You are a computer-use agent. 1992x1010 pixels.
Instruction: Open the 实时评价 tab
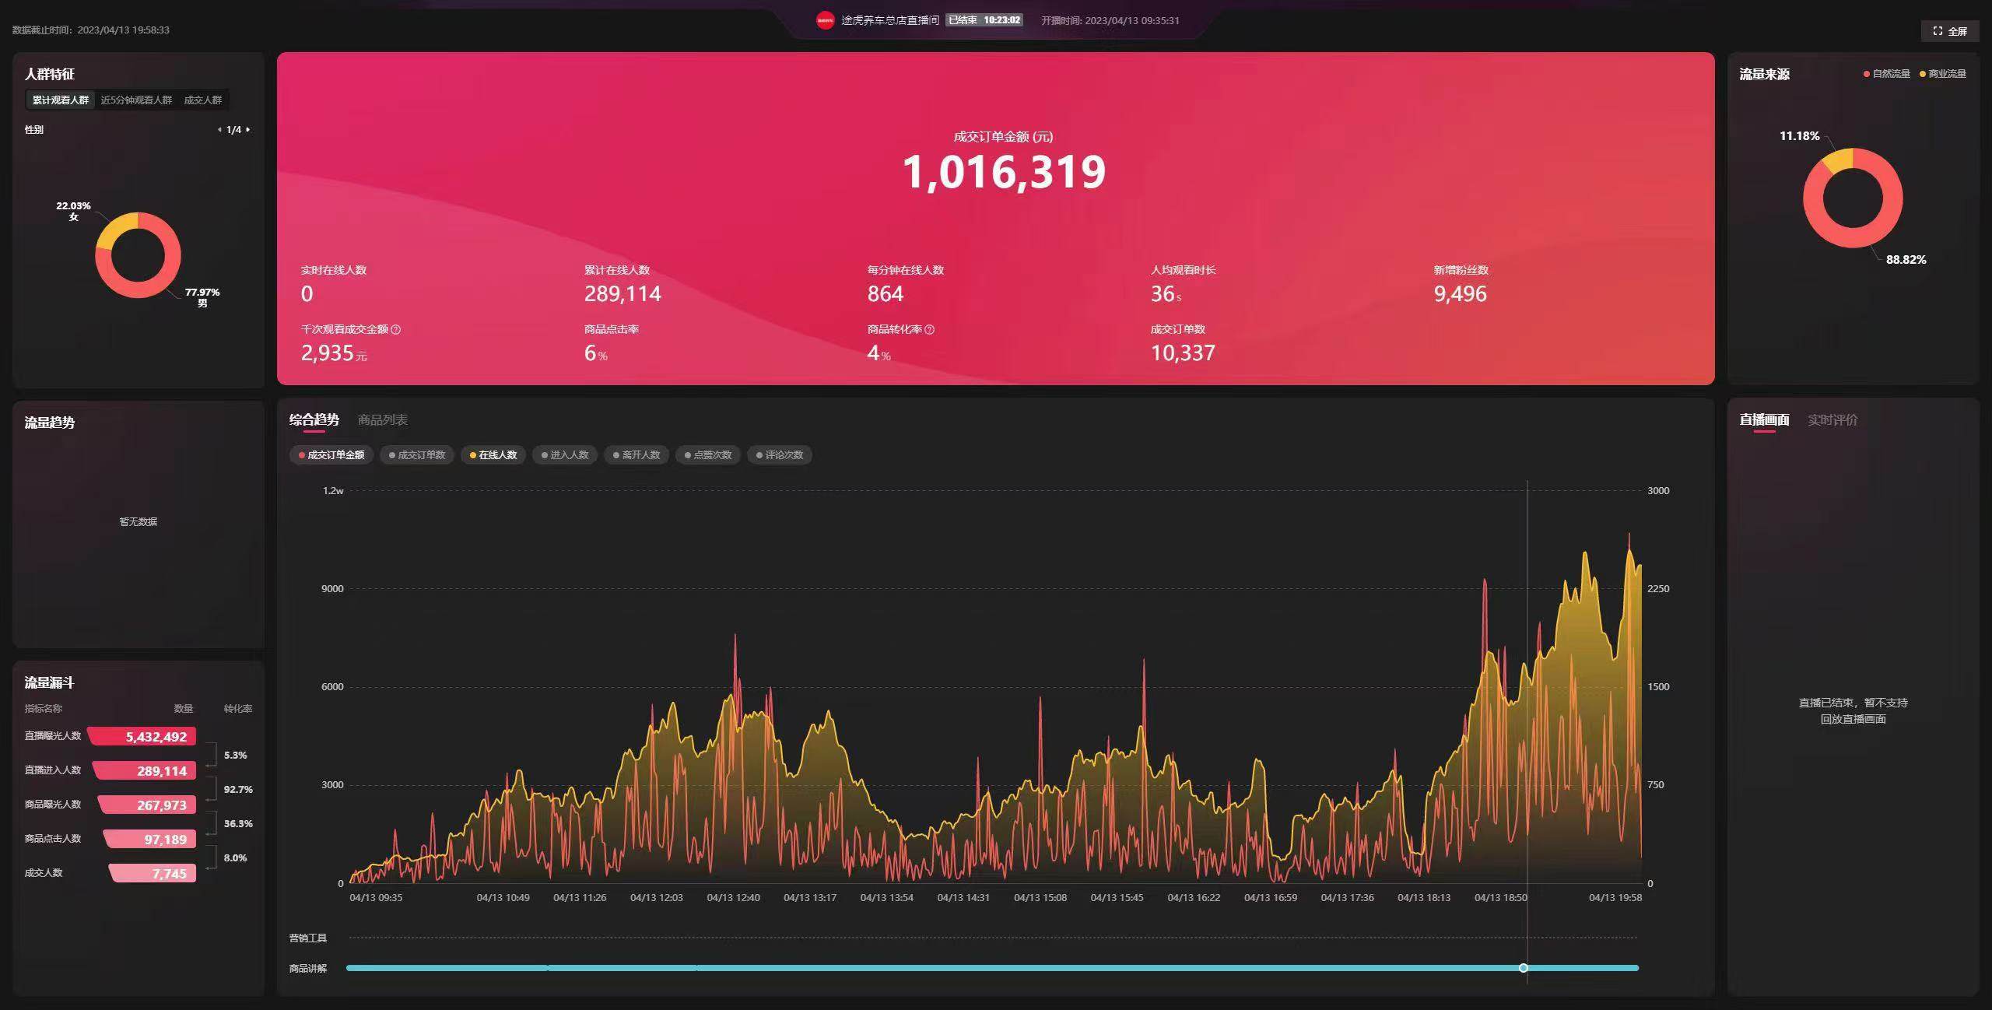[1832, 419]
